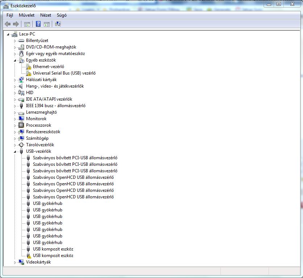
Task: Toggle the action pane toolbar icon
Action: tap(47, 24)
